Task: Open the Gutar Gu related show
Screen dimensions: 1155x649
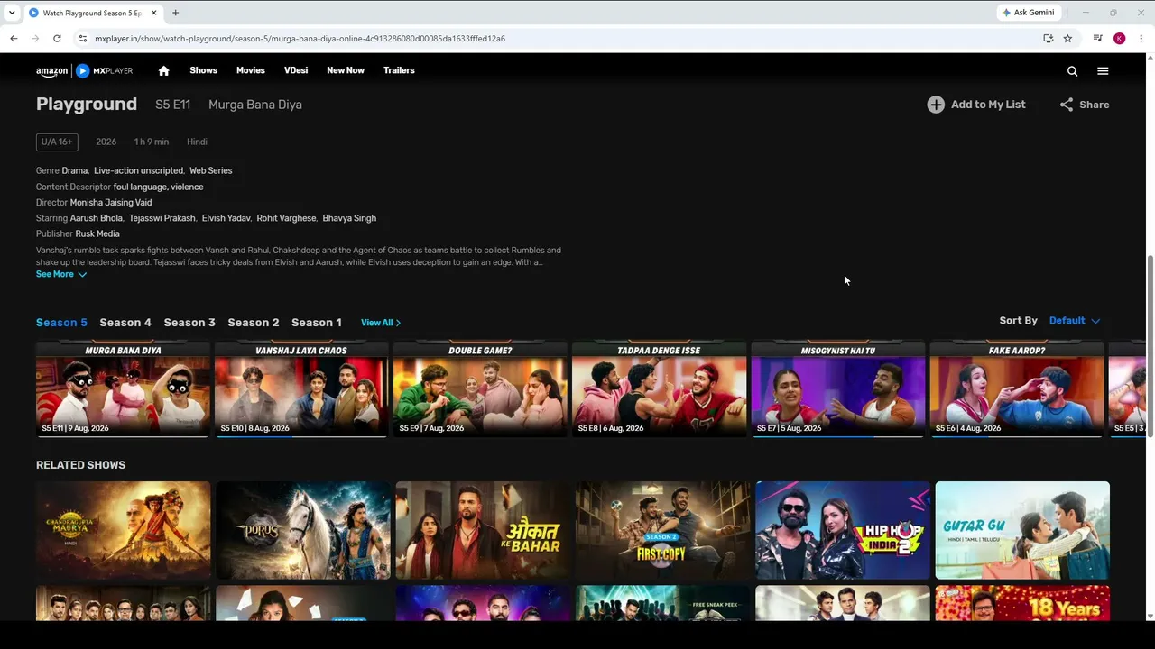Action: [1022, 530]
